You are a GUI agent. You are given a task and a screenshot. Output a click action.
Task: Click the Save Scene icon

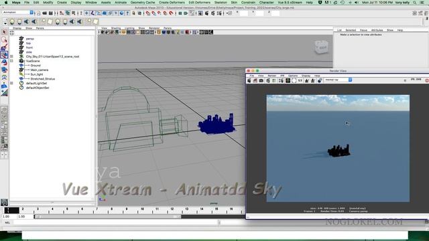point(51,13)
